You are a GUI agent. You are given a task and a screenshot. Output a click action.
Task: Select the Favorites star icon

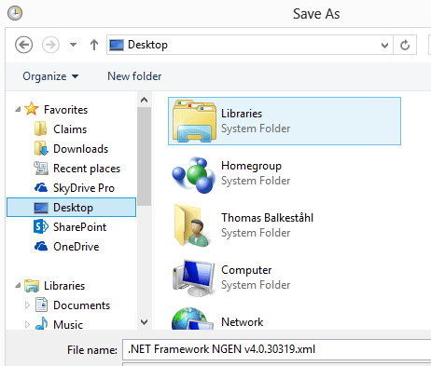click(x=32, y=109)
